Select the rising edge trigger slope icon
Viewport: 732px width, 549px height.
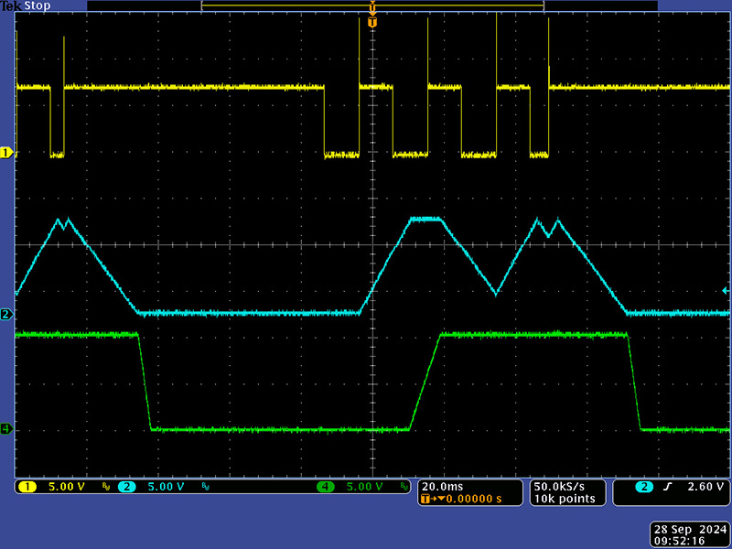pos(668,487)
